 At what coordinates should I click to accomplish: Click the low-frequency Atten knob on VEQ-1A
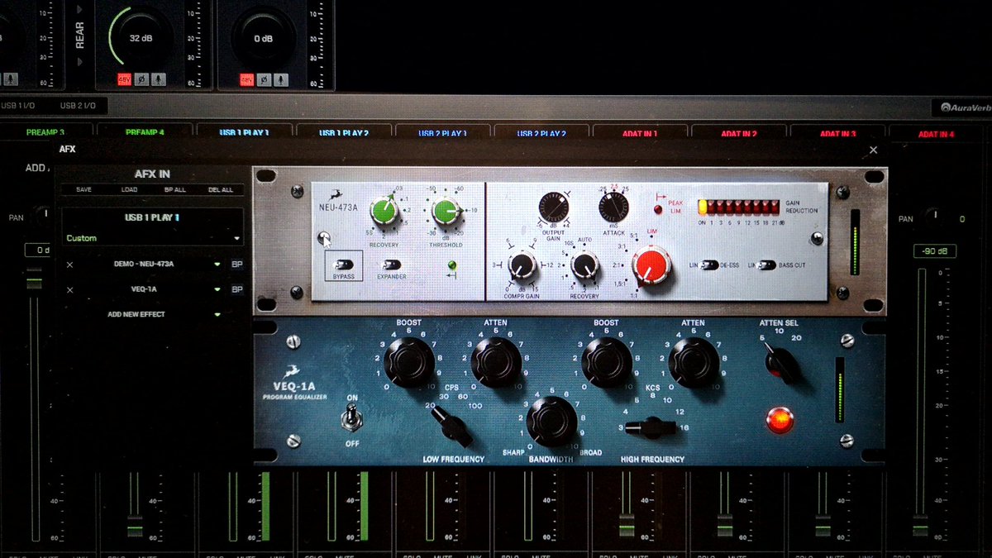496,362
